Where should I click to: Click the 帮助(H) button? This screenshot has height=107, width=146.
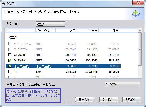(132, 100)
